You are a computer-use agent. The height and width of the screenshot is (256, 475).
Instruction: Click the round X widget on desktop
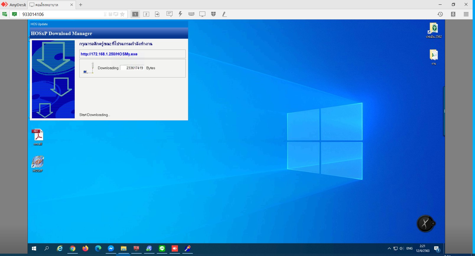[x=425, y=223]
